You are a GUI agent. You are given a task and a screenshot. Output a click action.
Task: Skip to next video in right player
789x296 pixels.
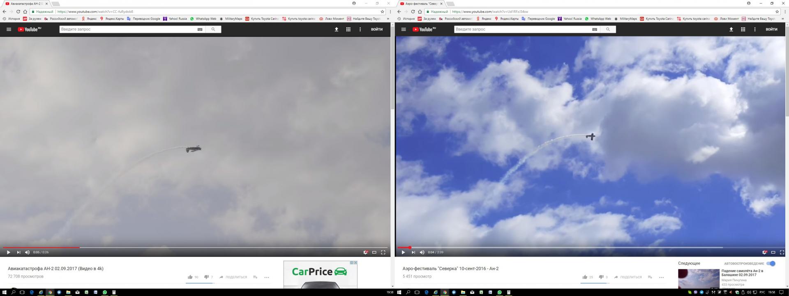tap(413, 252)
